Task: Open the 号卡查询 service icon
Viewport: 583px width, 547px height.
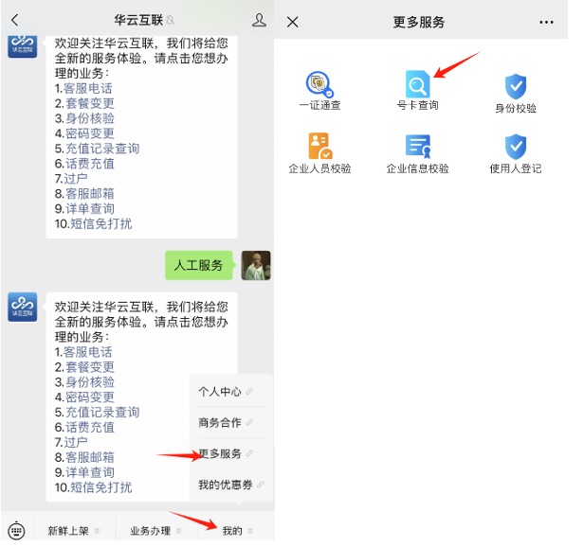Action: point(417,84)
